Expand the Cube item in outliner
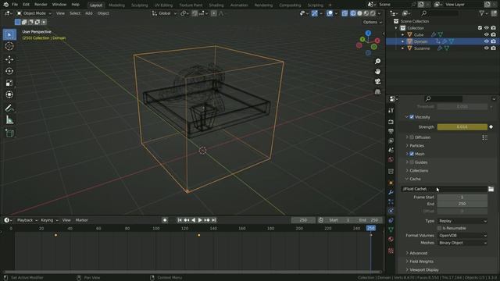The width and height of the screenshot is (500, 281). [x=403, y=34]
